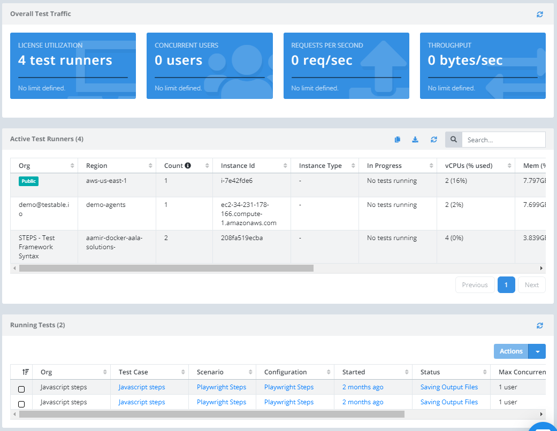Go to Previous page of test runners
557x431 pixels.
pyautogui.click(x=475, y=284)
